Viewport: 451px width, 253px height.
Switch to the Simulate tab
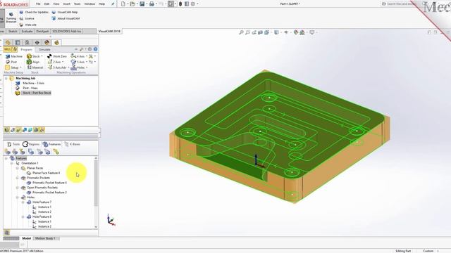[x=44, y=50]
